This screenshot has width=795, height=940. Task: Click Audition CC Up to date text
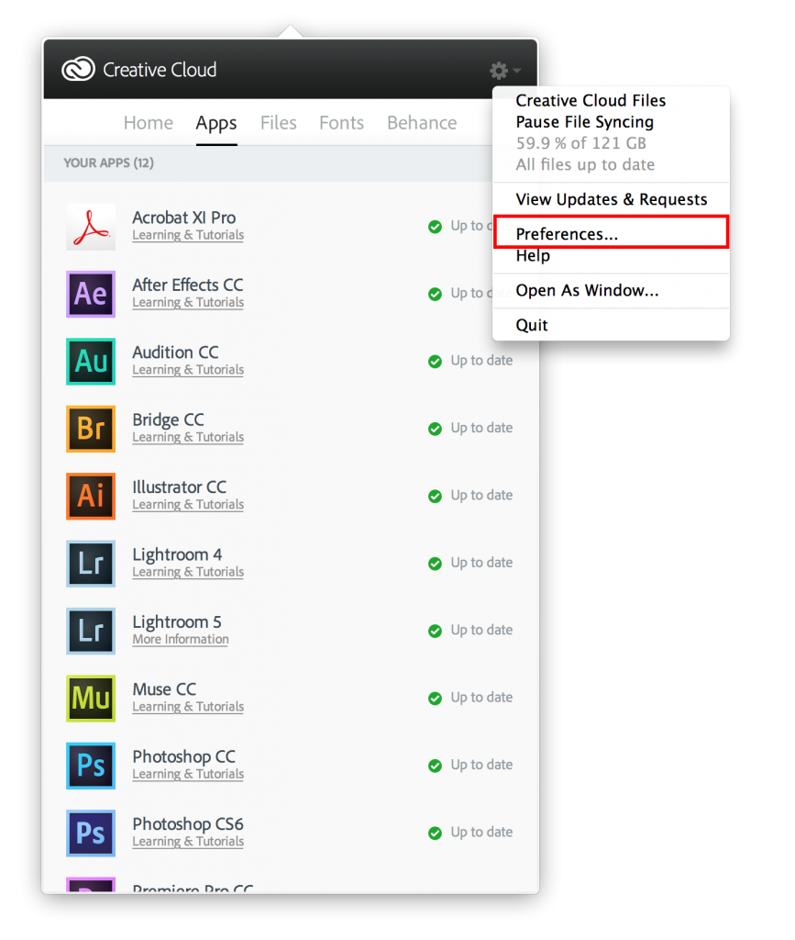point(481,360)
